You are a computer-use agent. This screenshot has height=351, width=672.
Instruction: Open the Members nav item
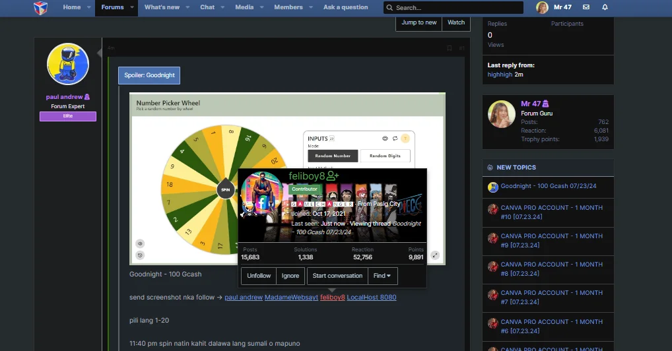tap(288, 7)
